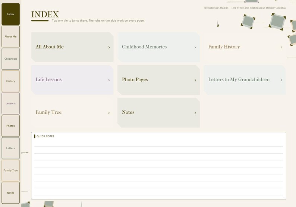Click the chevron on Family History

(x=281, y=47)
